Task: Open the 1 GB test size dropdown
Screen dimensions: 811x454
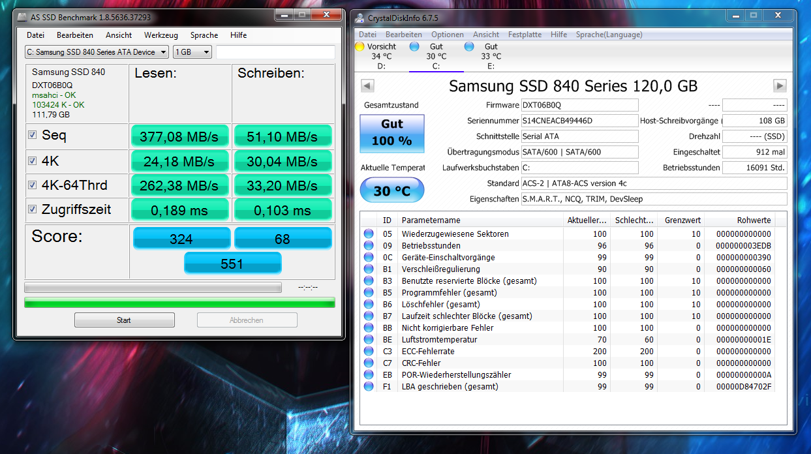Action: [x=192, y=52]
